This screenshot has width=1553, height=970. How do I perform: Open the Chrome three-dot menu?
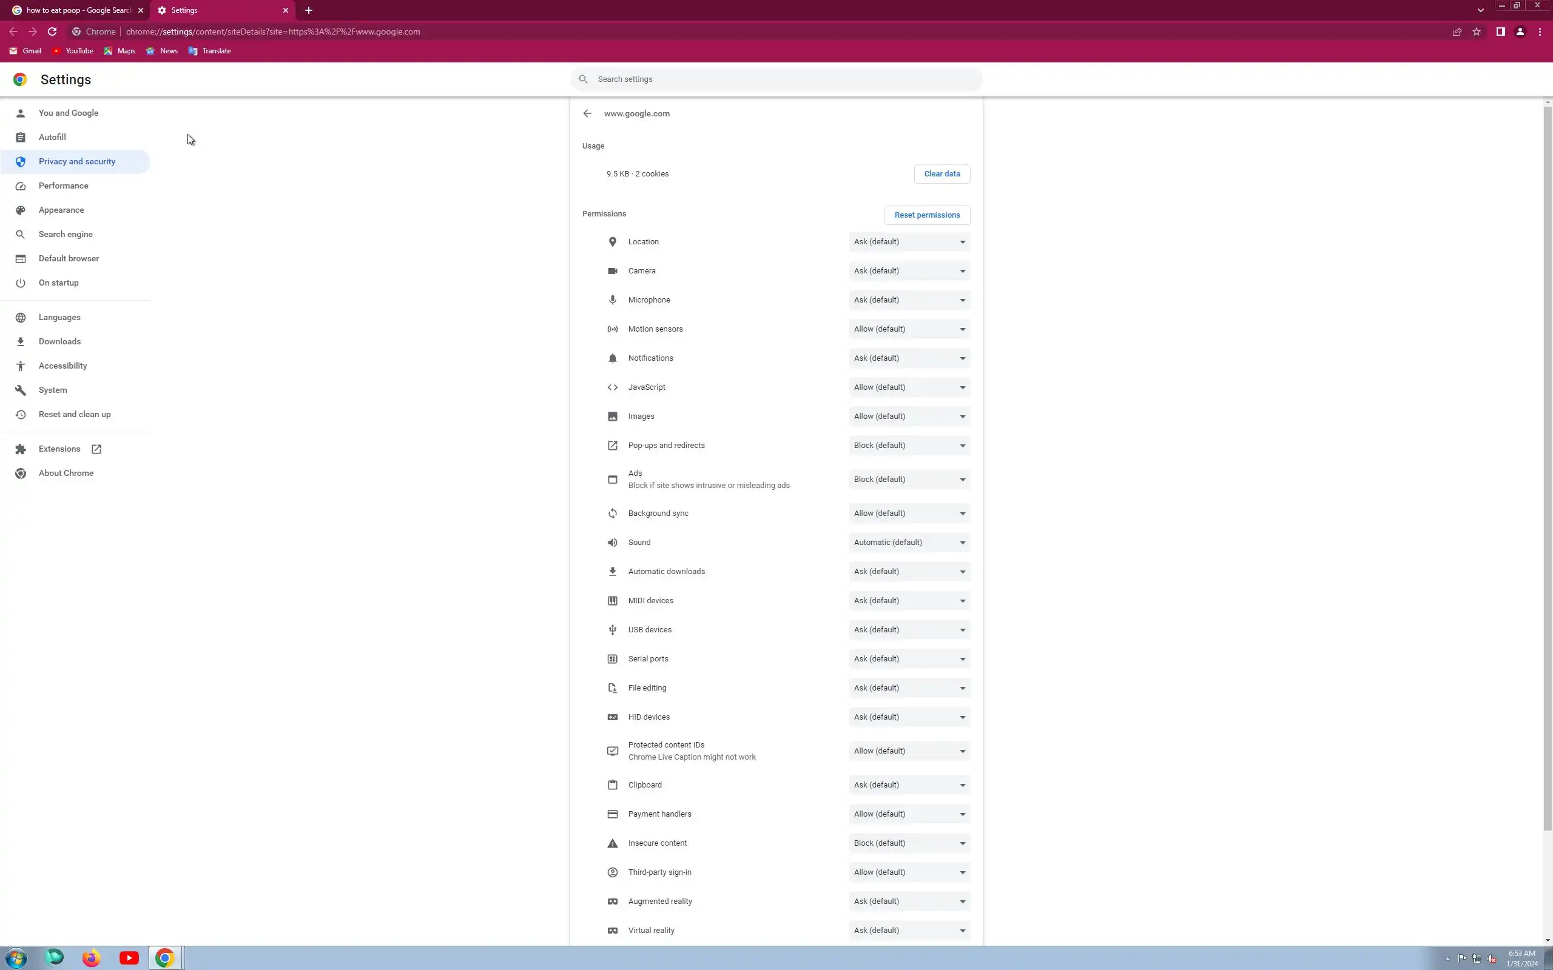click(x=1540, y=32)
